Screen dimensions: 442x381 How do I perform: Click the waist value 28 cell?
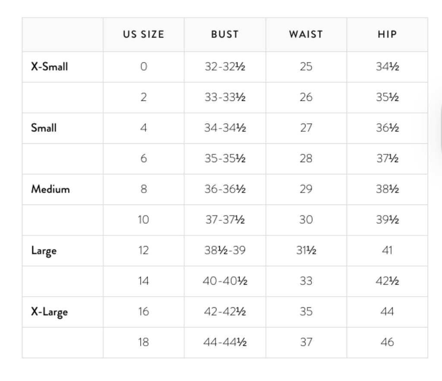coord(306,159)
